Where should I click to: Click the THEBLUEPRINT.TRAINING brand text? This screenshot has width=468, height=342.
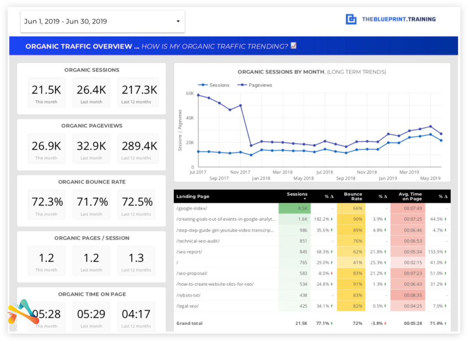click(399, 19)
